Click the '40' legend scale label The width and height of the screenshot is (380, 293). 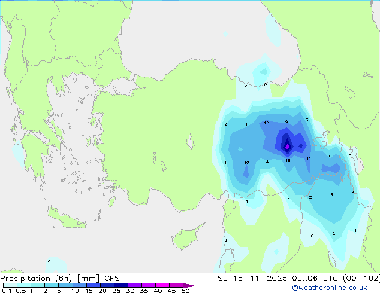[x=158, y=291]
